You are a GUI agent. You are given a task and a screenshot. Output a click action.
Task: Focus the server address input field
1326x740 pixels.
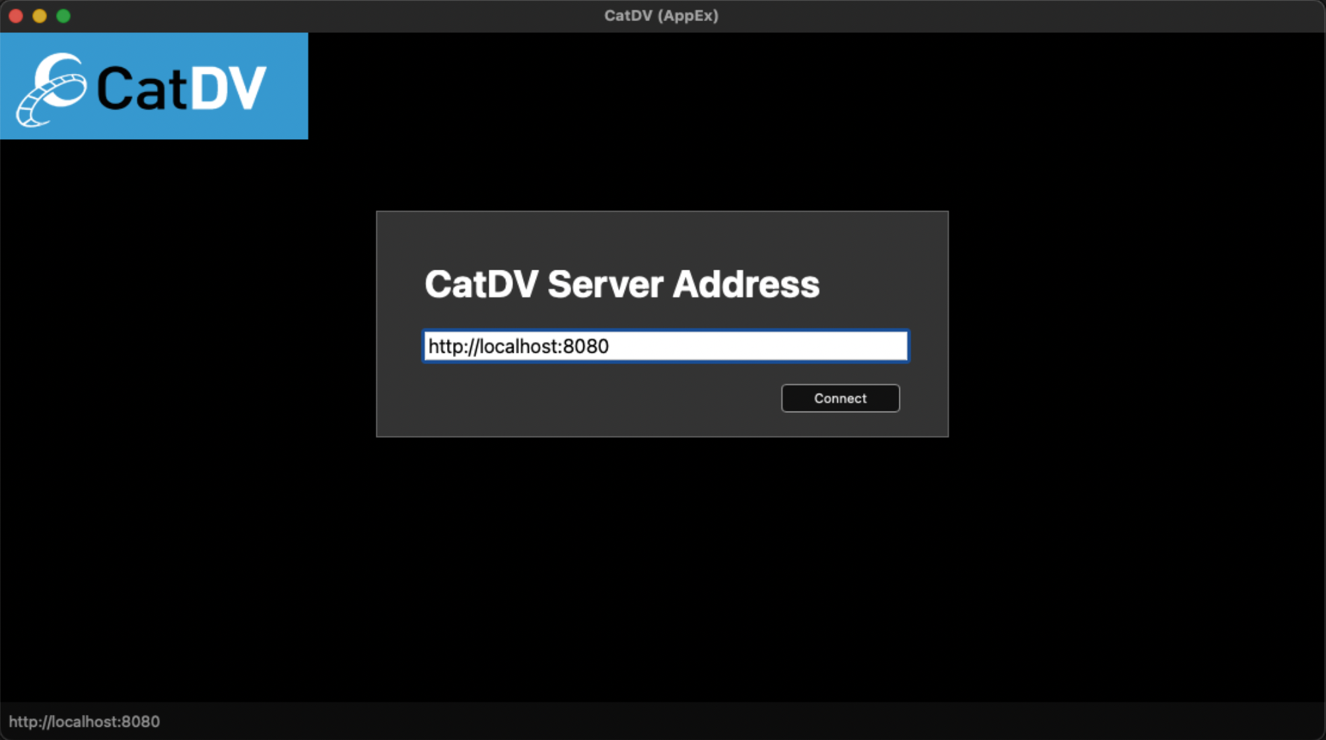[666, 346]
